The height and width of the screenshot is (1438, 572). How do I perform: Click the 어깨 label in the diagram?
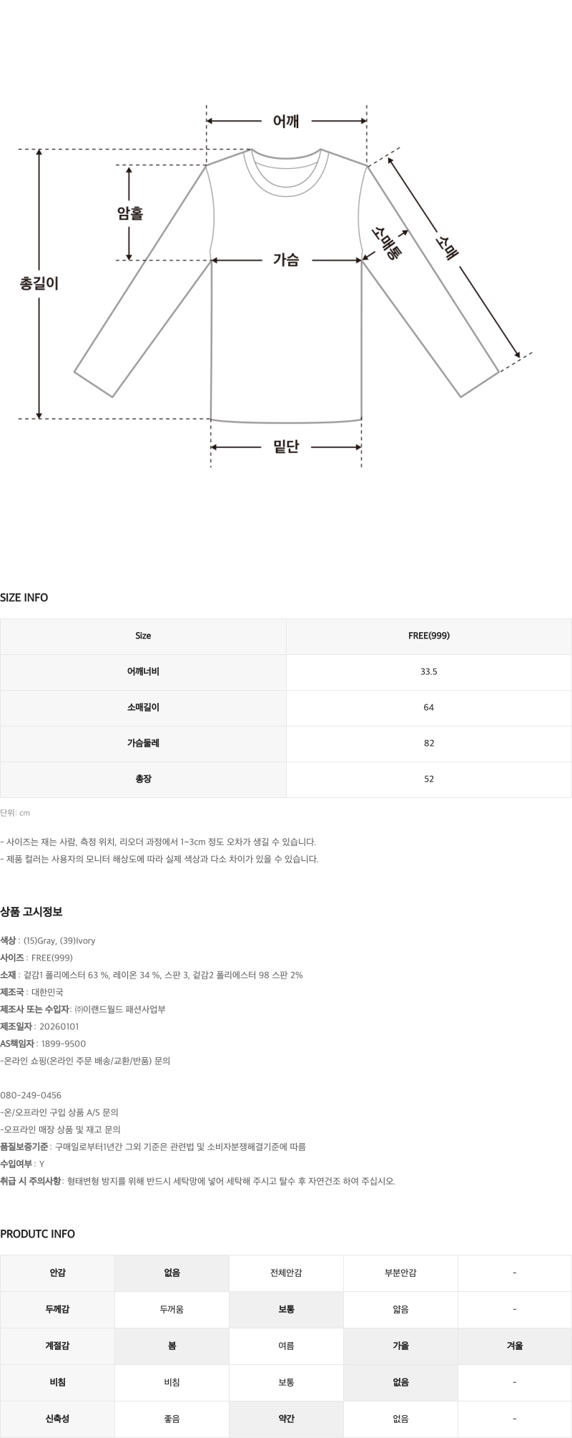[286, 122]
